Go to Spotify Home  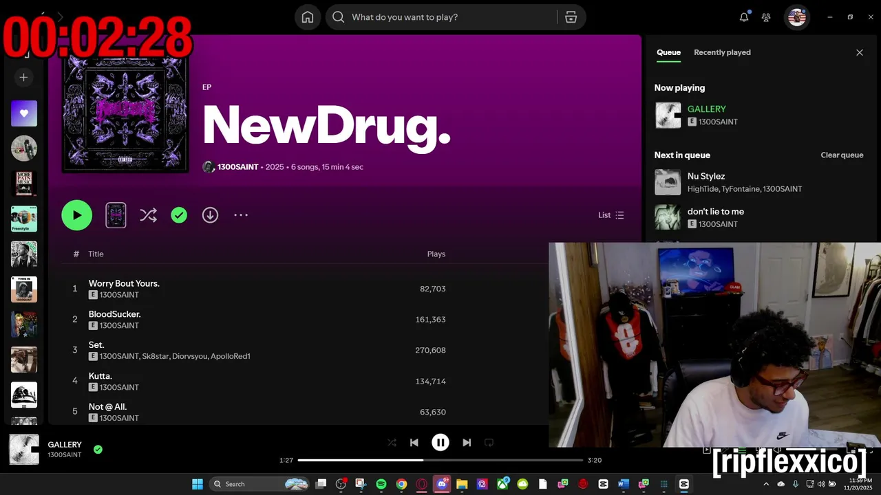coord(308,17)
